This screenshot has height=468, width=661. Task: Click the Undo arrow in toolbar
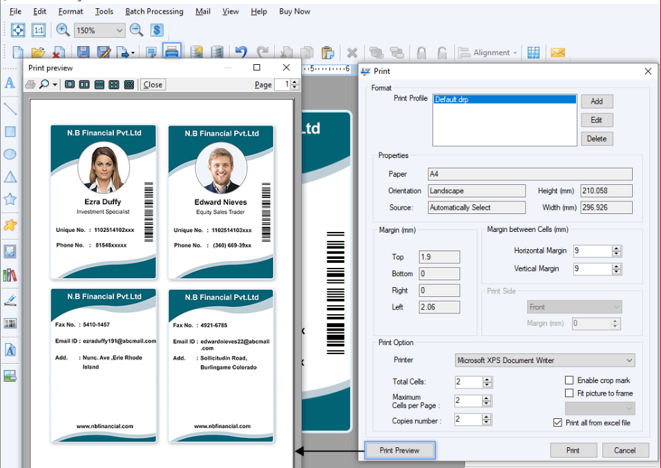pyautogui.click(x=240, y=52)
